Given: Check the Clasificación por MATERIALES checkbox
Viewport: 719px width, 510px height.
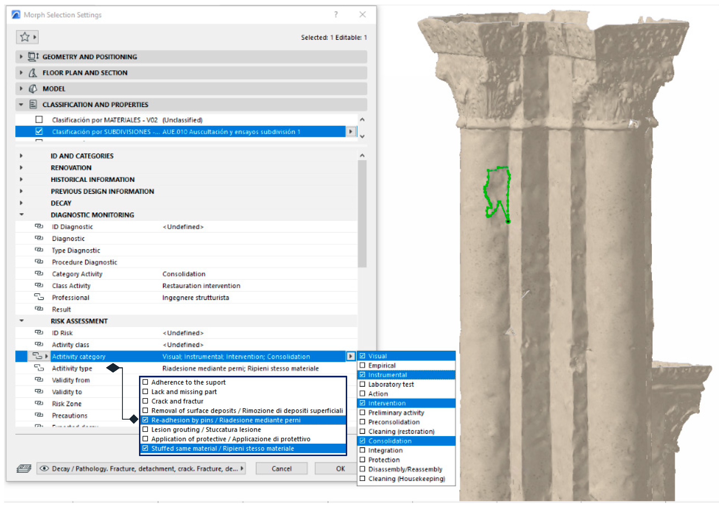Looking at the screenshot, I should (39, 120).
